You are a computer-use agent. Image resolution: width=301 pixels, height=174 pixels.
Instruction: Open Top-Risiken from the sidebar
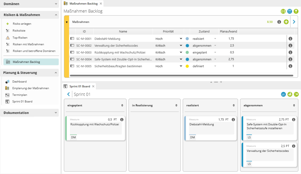(20, 37)
